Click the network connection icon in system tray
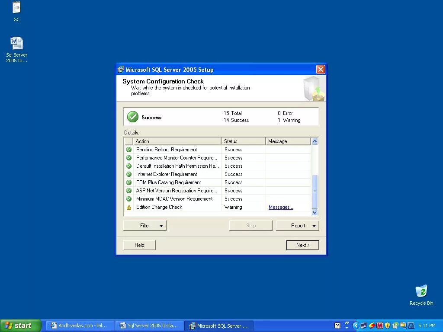Image resolution: width=443 pixels, height=332 pixels. [x=364, y=326]
